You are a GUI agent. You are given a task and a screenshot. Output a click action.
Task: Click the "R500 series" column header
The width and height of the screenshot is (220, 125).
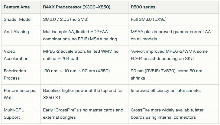coord(142,7)
